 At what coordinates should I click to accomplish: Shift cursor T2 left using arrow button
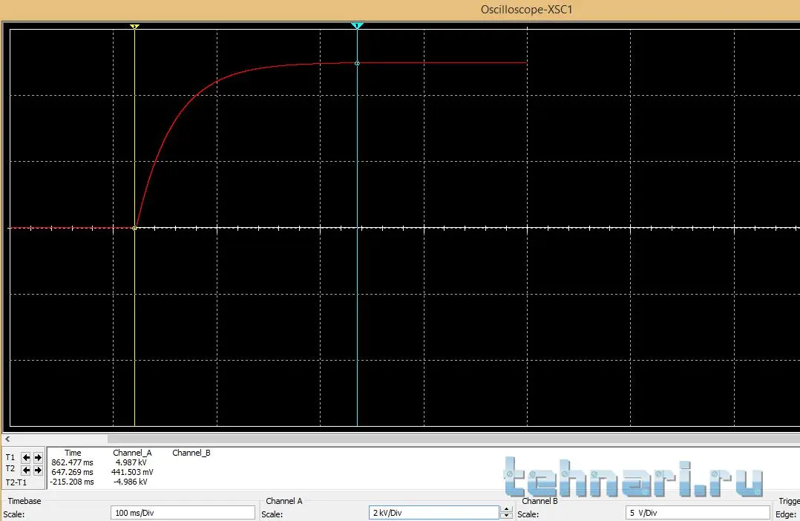(26, 470)
